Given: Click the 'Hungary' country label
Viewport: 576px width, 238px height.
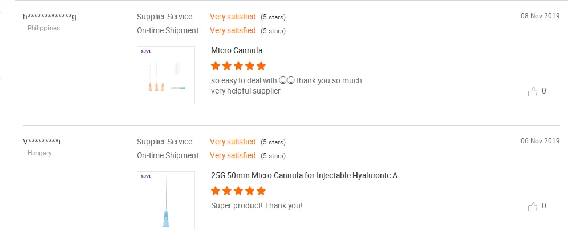Looking at the screenshot, I should tap(39, 153).
